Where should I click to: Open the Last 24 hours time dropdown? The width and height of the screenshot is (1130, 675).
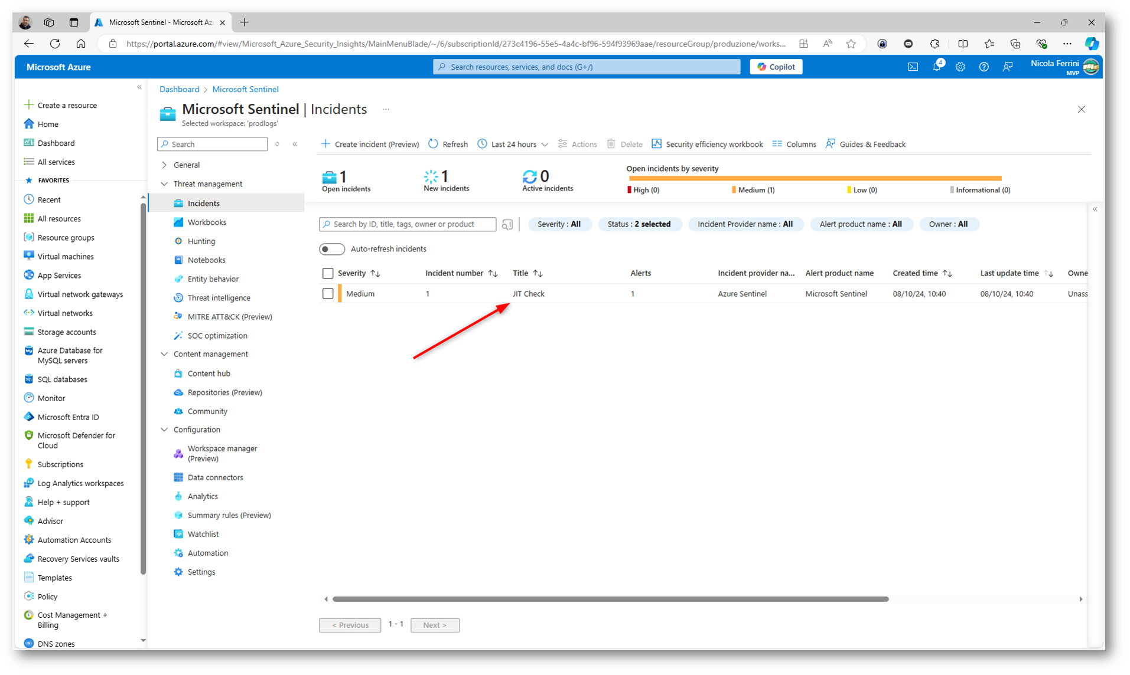pyautogui.click(x=513, y=144)
